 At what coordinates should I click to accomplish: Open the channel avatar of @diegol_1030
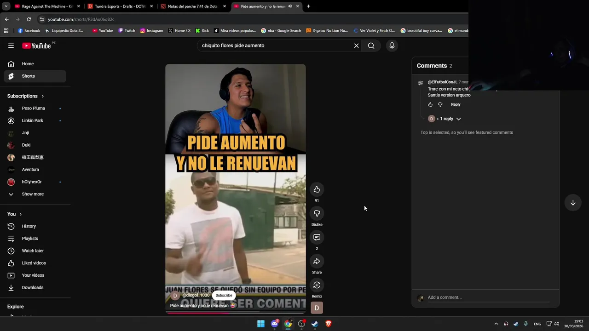tap(174, 296)
